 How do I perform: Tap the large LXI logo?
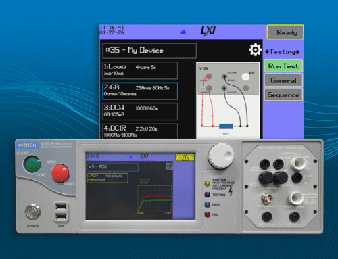tap(208, 31)
